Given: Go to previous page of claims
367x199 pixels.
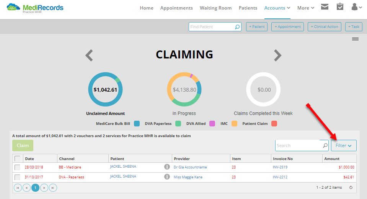Looking at the screenshot, I should [x=26, y=188].
